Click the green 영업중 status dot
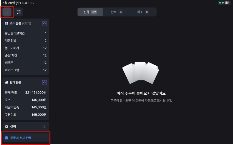This screenshot has width=233, height=145. 220,3
